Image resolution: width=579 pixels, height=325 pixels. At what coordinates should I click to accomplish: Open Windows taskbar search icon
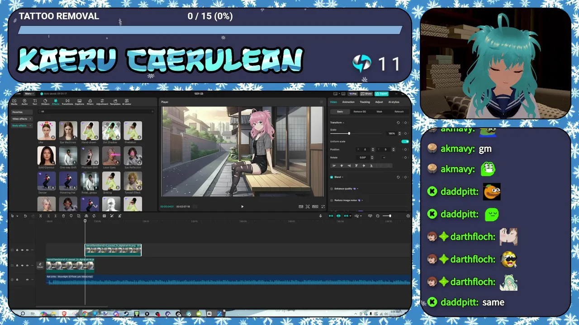pyautogui.click(x=23, y=314)
